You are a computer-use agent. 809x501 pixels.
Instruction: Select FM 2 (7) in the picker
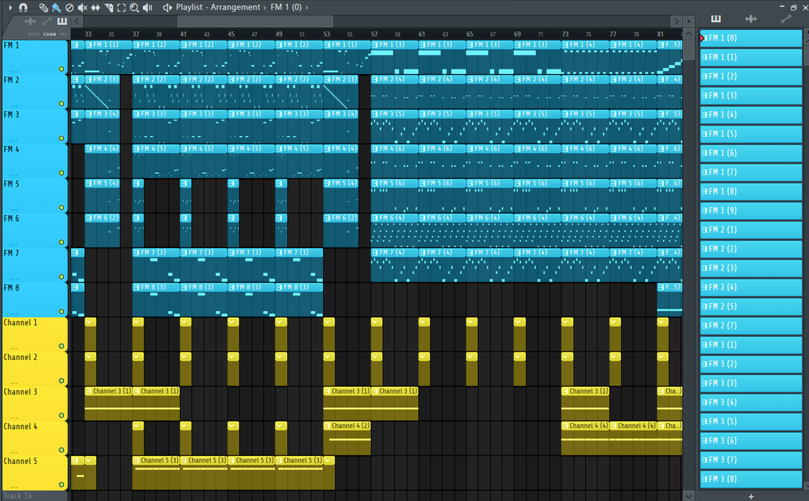[751, 325]
